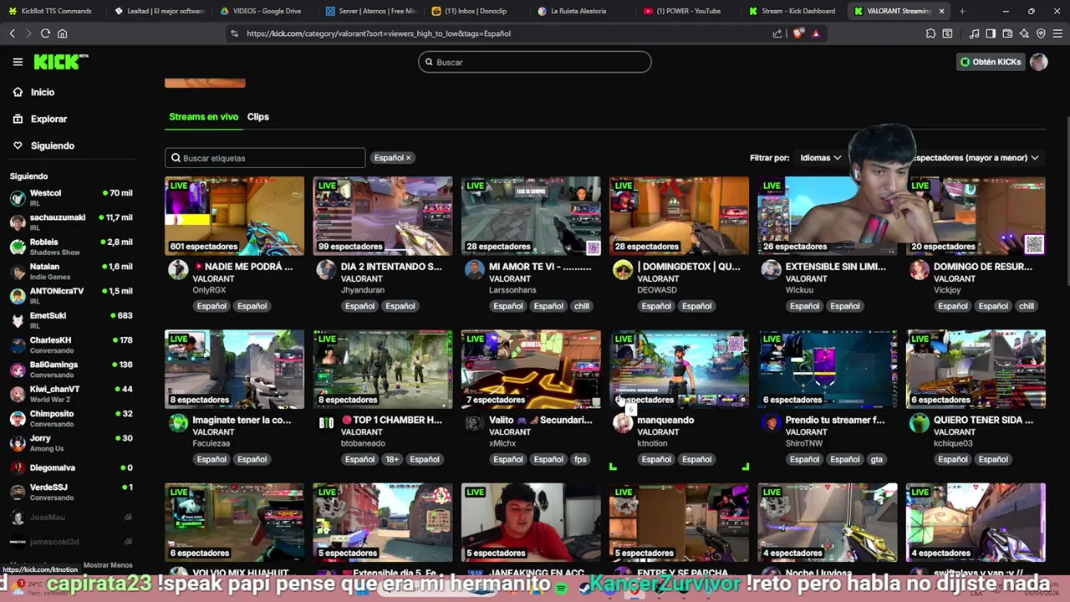Toggle the browser sidebar panel icon
The image size is (1070, 602).
(991, 33)
